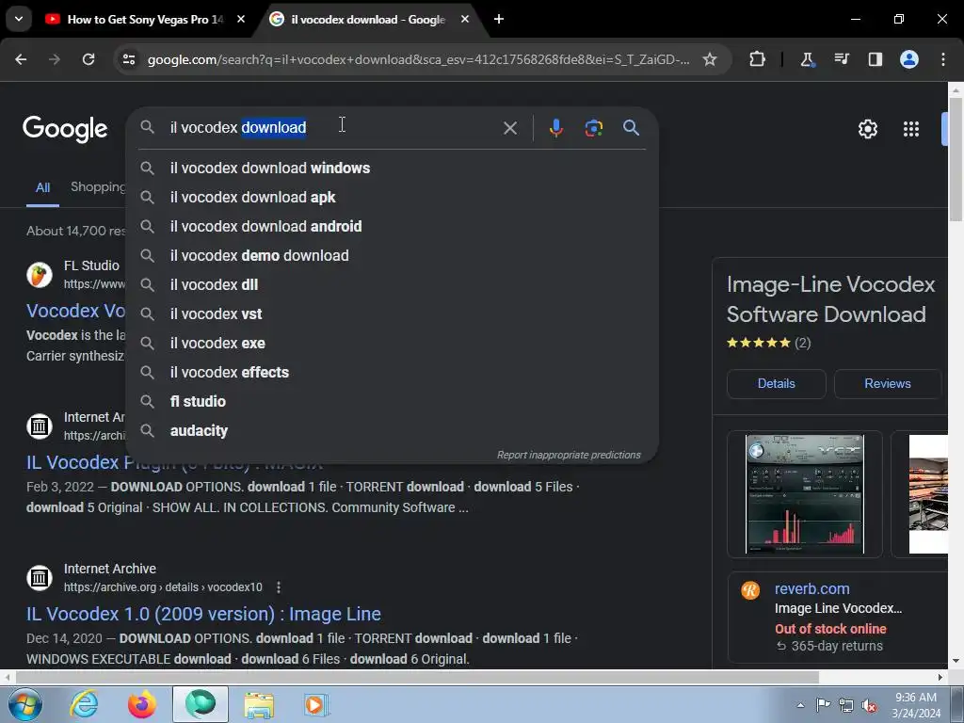Open more options for archive.org vocodex10 result
The height and width of the screenshot is (723, 964).
pos(279,587)
